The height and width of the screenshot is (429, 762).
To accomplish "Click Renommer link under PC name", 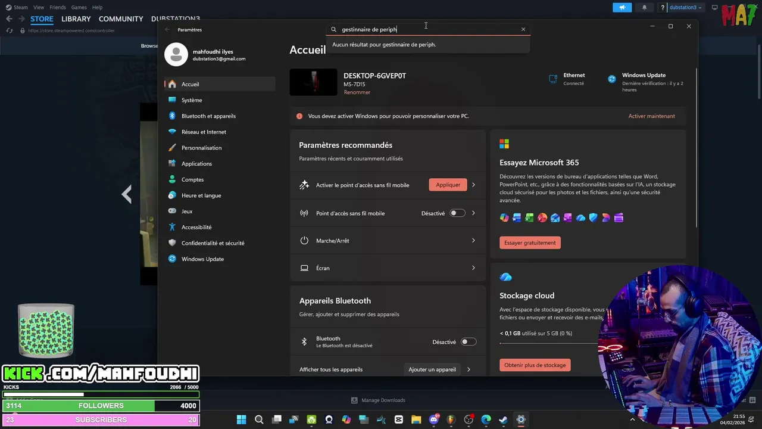I will tap(357, 92).
